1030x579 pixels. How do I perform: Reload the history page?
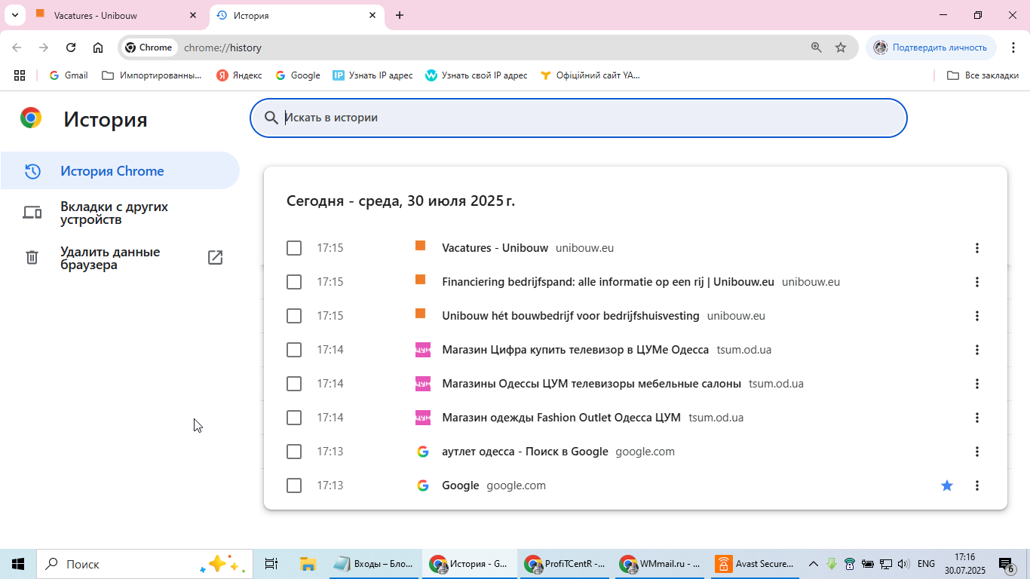point(71,47)
